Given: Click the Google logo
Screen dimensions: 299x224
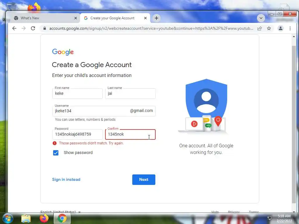Looking at the screenshot, I should pyautogui.click(x=63, y=52).
